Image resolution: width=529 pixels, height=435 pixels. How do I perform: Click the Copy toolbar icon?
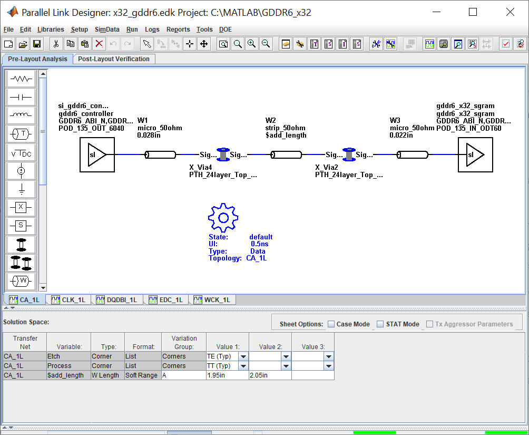tap(70, 44)
